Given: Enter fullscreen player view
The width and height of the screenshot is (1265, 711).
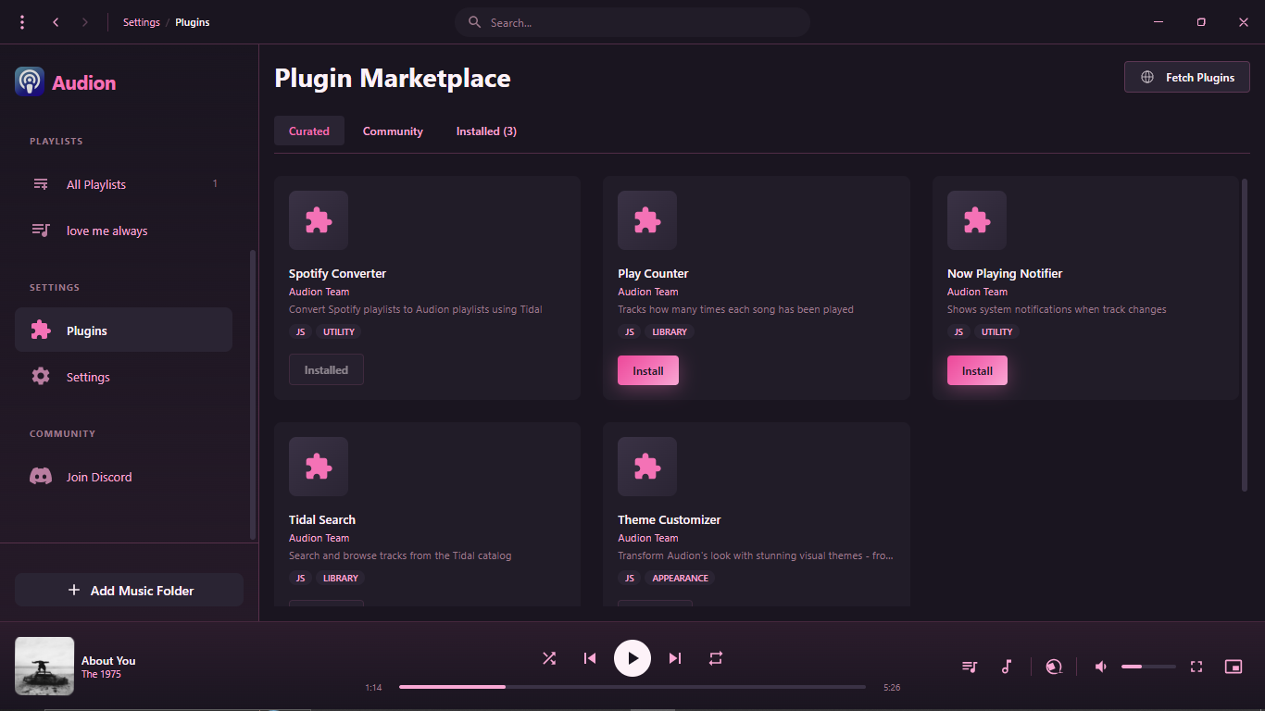Looking at the screenshot, I should click(1196, 667).
